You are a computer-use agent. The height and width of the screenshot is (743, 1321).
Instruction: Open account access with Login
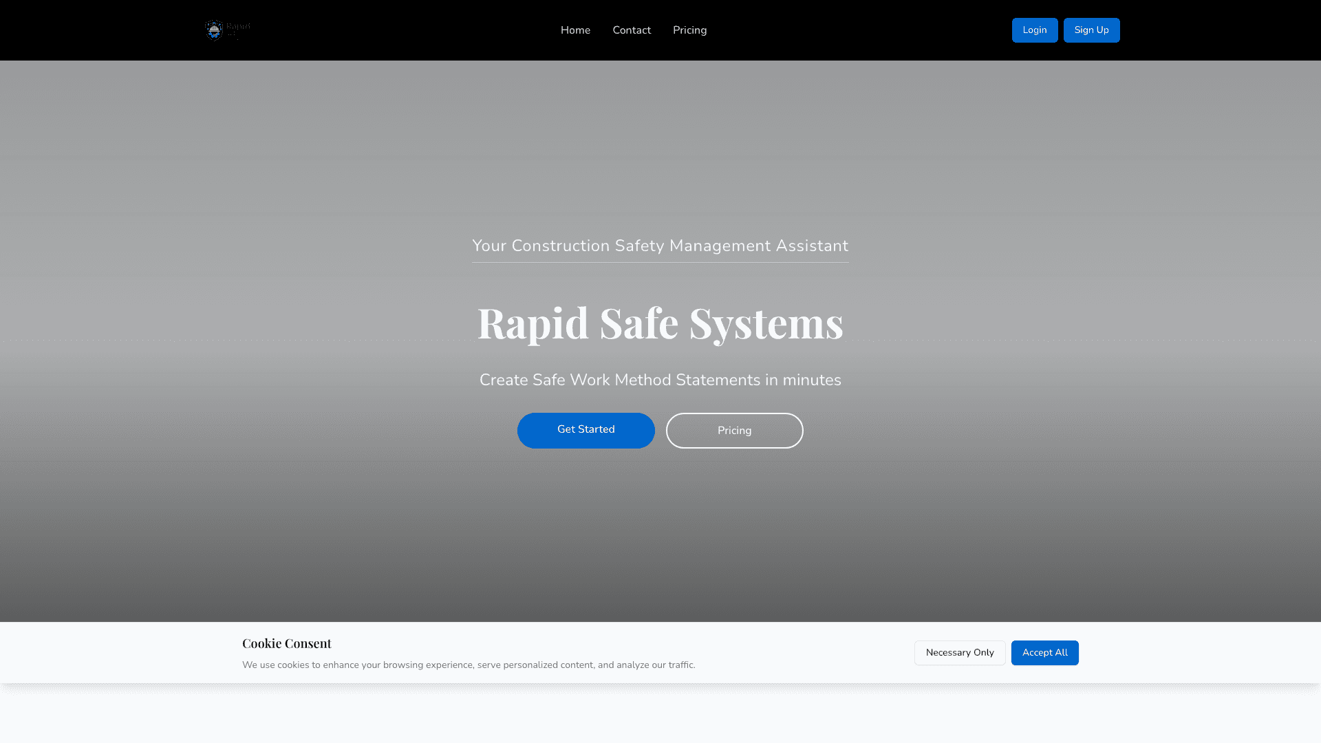1035,30
